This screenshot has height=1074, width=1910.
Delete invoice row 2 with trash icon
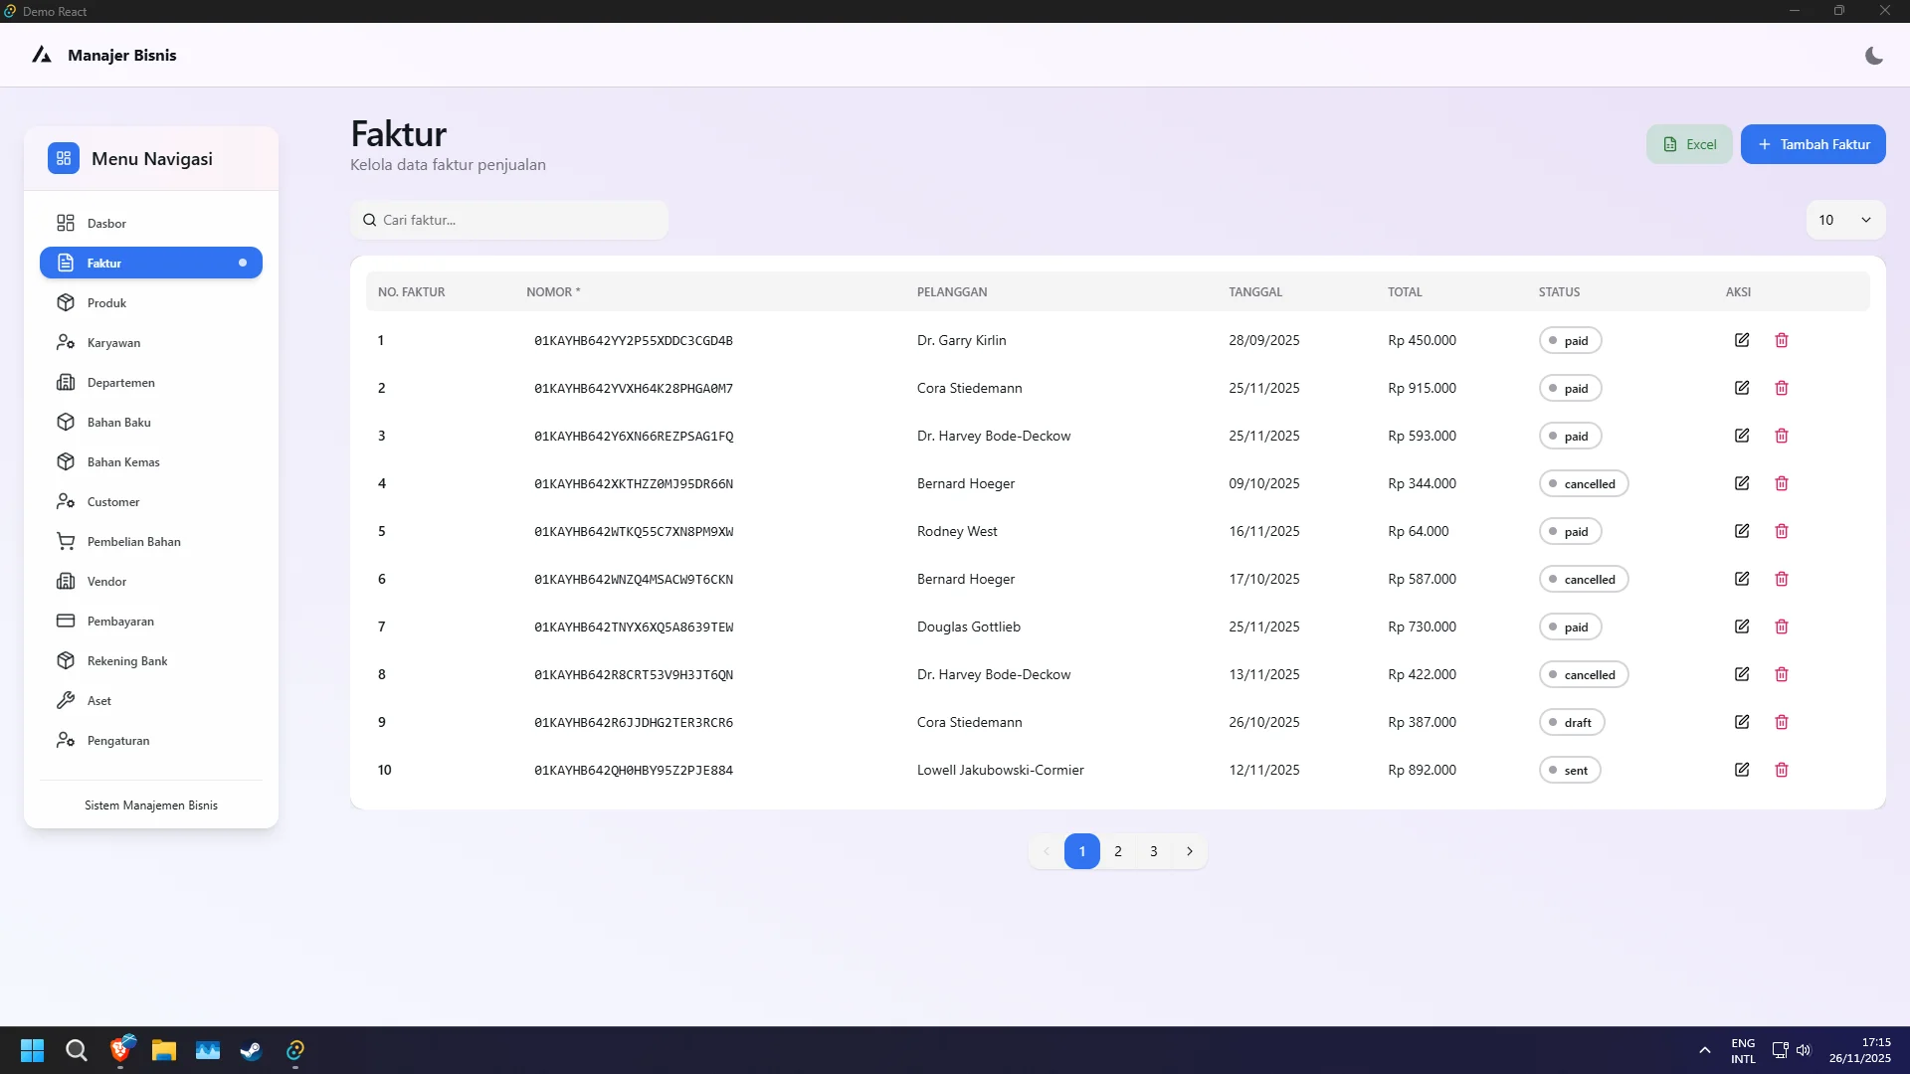click(1782, 388)
